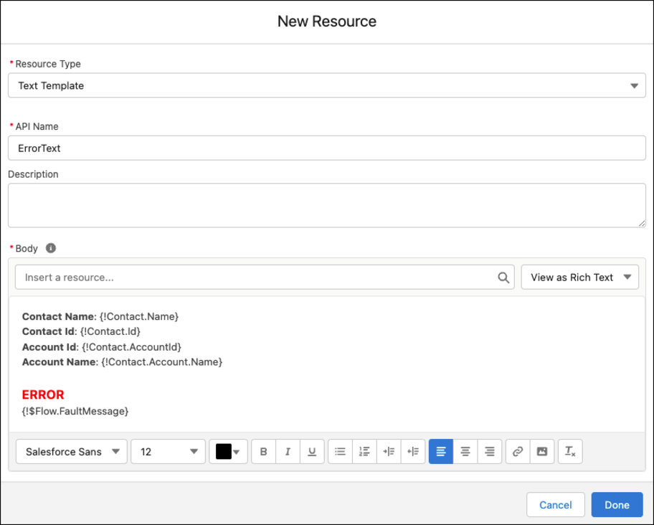Enable right text alignment
654x525 pixels.
(x=489, y=451)
